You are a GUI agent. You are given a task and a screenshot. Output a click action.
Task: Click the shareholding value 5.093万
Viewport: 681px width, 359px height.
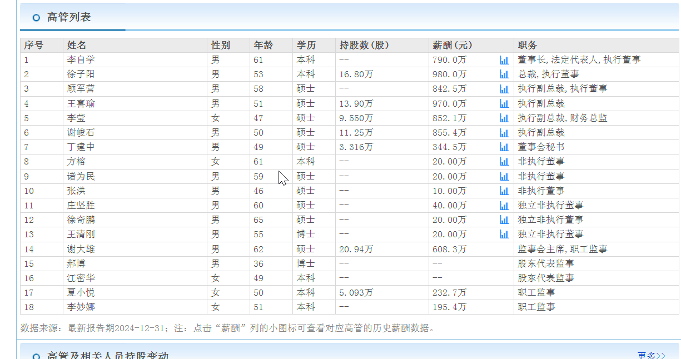pos(356,293)
